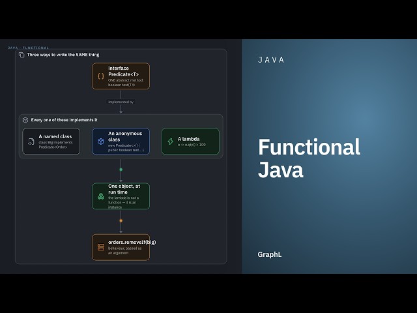Click the 'An anonymous class' title
417x313 pixels.
point(125,136)
